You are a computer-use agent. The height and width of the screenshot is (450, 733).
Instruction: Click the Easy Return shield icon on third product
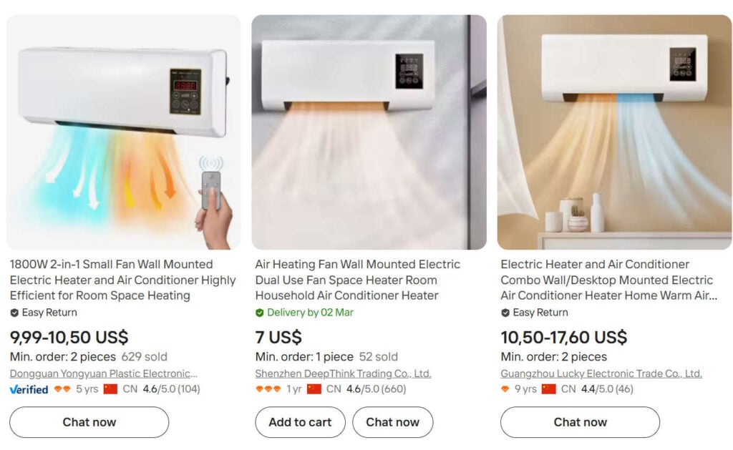[505, 313]
